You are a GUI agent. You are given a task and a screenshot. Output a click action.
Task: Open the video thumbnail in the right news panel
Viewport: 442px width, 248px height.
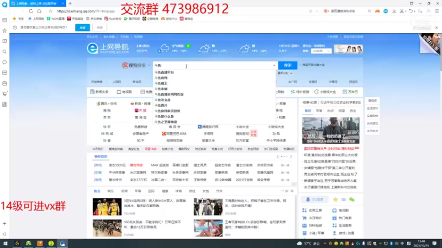[x=330, y=131]
